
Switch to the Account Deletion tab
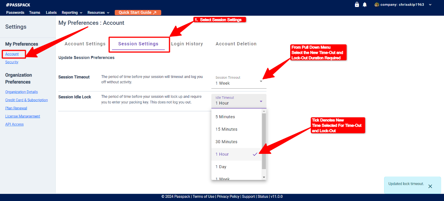coord(236,44)
